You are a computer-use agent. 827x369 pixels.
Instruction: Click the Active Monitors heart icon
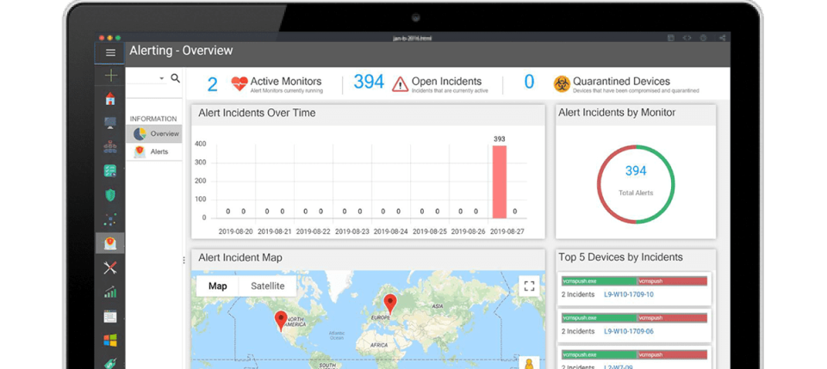pyautogui.click(x=239, y=83)
